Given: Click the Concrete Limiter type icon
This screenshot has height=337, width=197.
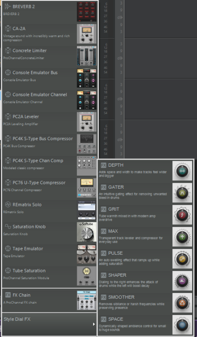Looking at the screenshot, I should coord(8,50).
